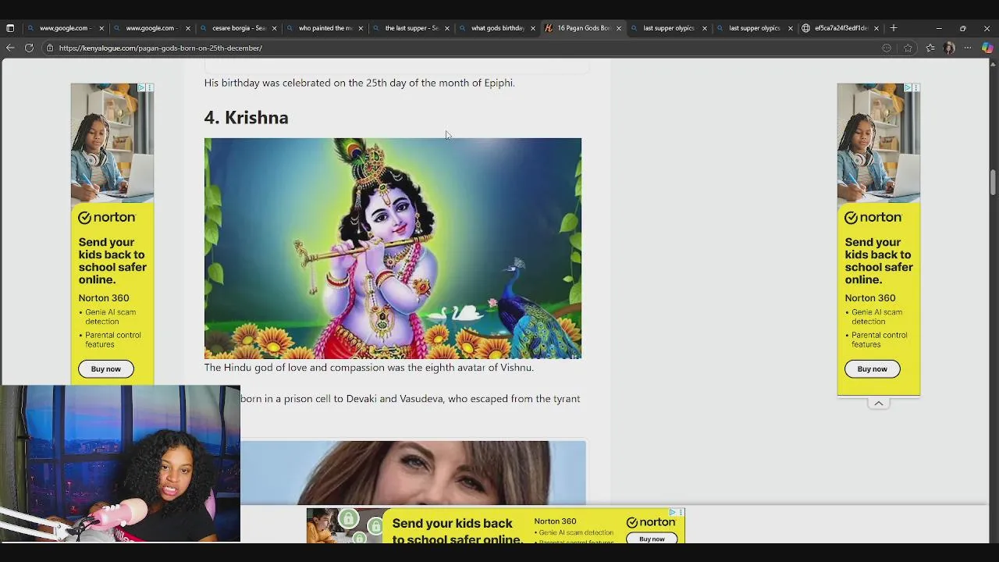Viewport: 999px width, 562px height.
Task: Click 'Hindu god of love and compassion' sentence
Action: [x=369, y=367]
